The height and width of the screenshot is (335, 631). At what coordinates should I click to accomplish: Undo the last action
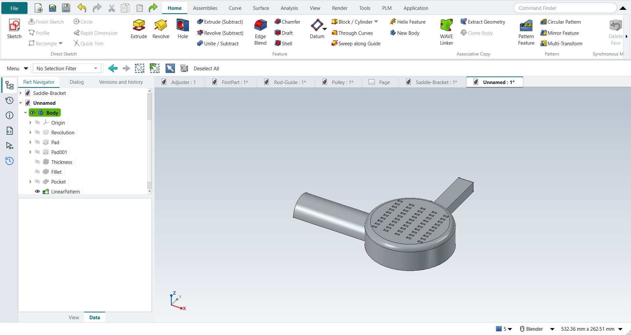[x=82, y=8]
